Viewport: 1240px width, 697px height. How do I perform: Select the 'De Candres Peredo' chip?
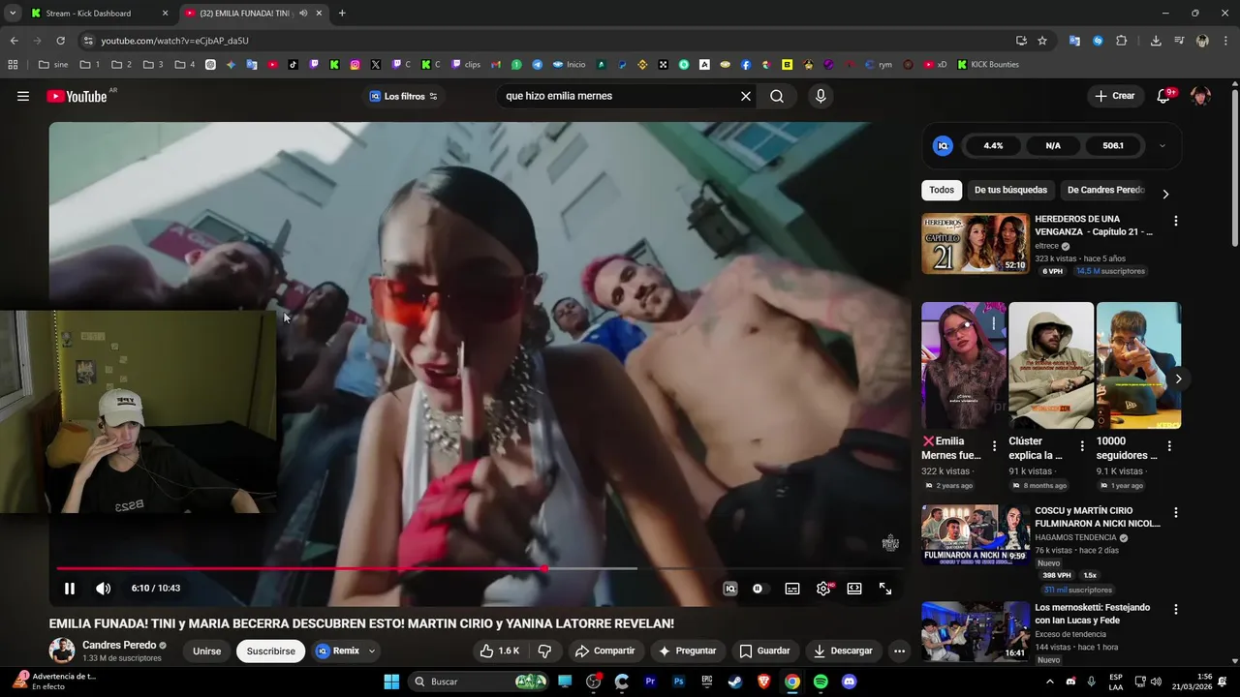point(1105,190)
